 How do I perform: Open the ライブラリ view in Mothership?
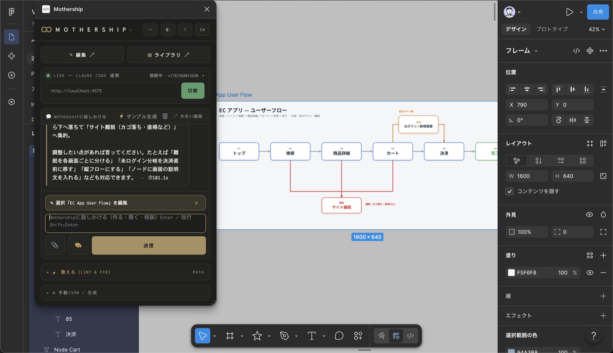pyautogui.click(x=169, y=55)
